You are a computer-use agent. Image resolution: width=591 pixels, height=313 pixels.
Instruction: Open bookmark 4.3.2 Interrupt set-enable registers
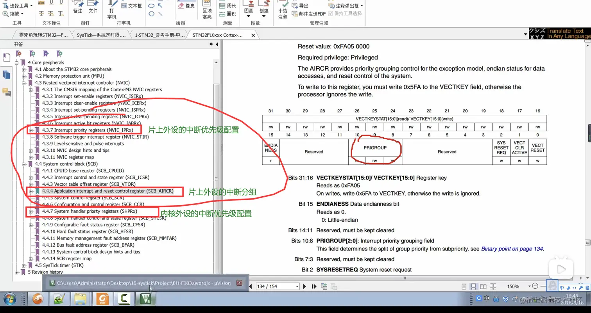click(93, 96)
